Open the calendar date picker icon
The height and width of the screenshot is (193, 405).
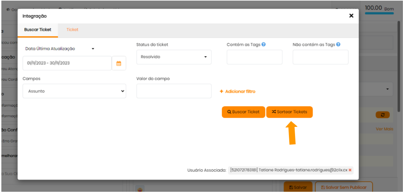click(x=119, y=63)
